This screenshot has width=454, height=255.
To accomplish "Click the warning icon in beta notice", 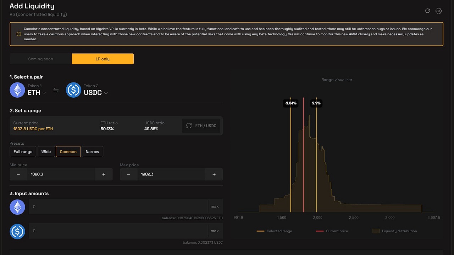I will 19,34.
